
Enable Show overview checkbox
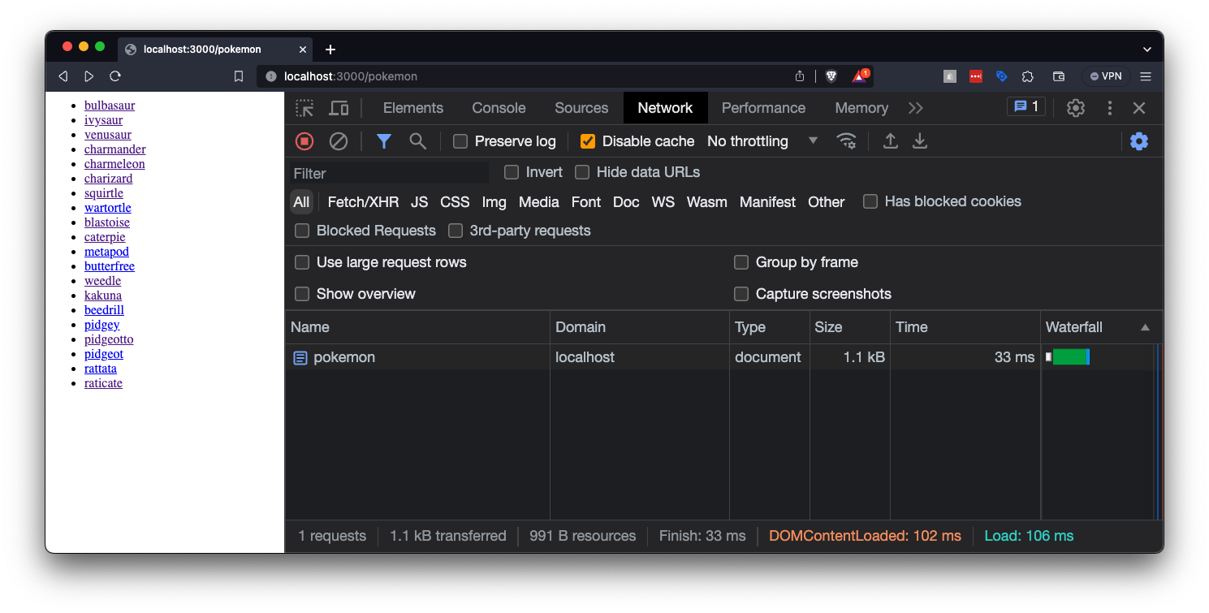(x=302, y=294)
